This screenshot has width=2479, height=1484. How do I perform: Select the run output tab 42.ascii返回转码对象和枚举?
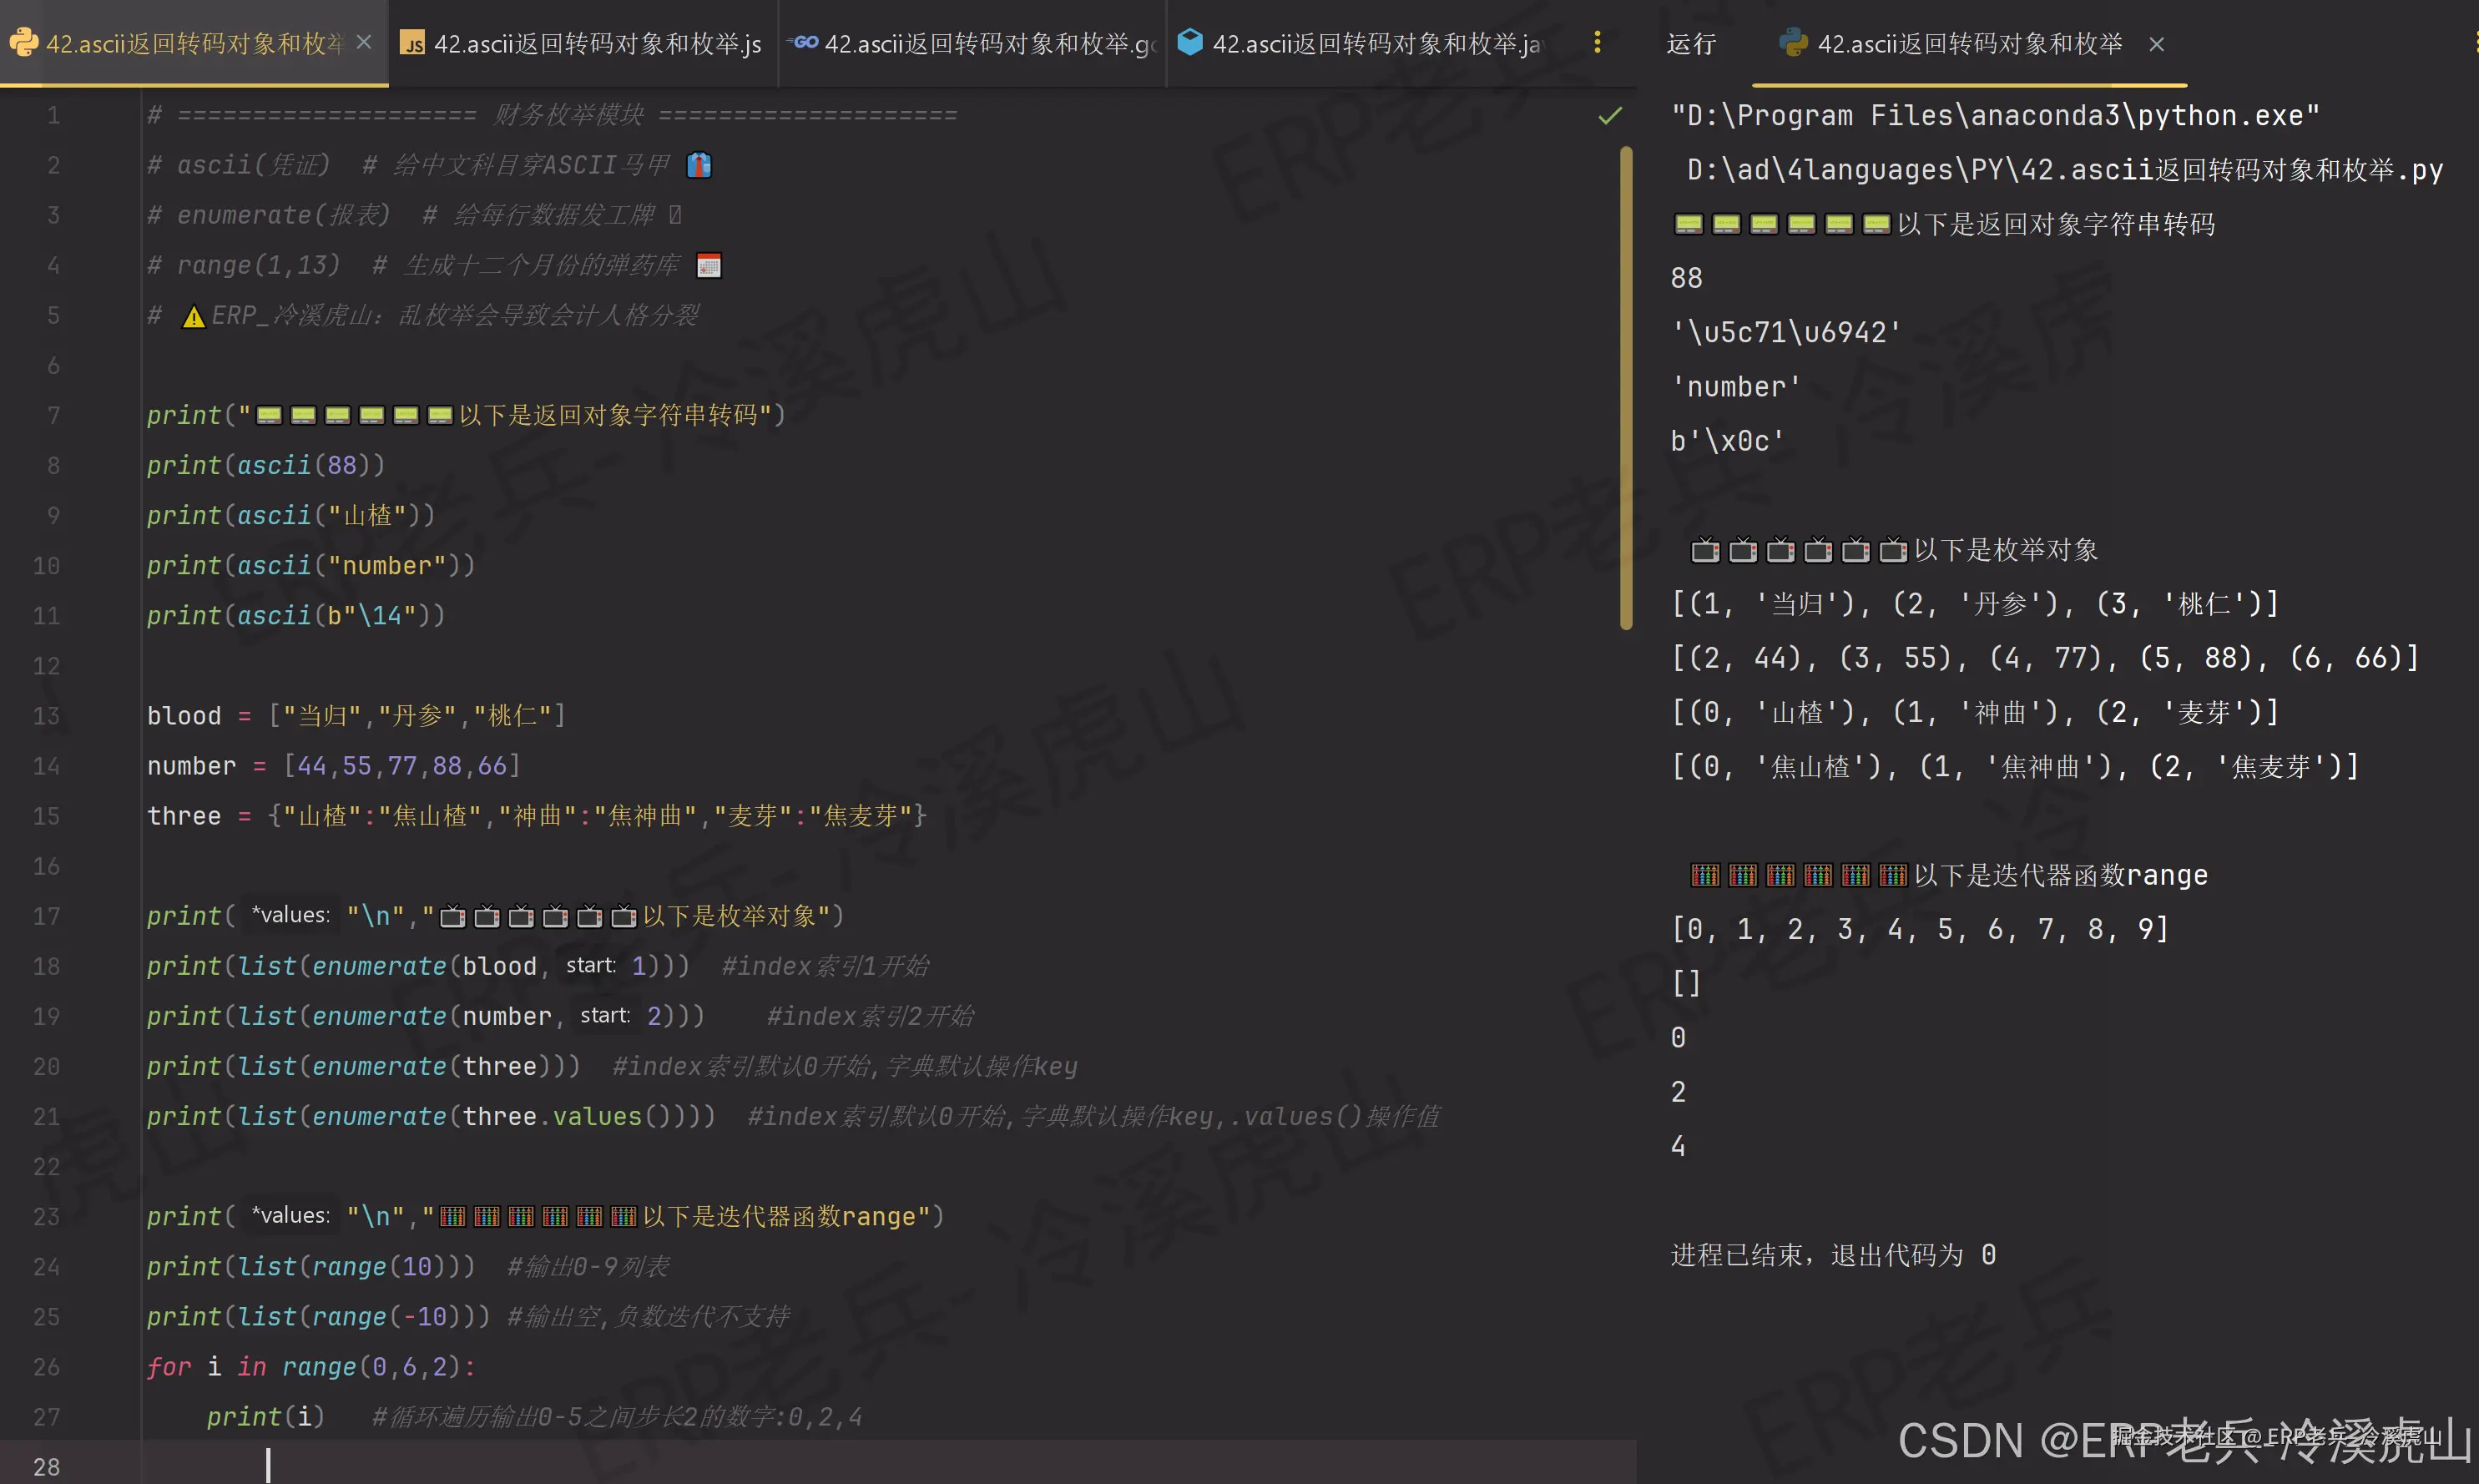(x=1969, y=44)
